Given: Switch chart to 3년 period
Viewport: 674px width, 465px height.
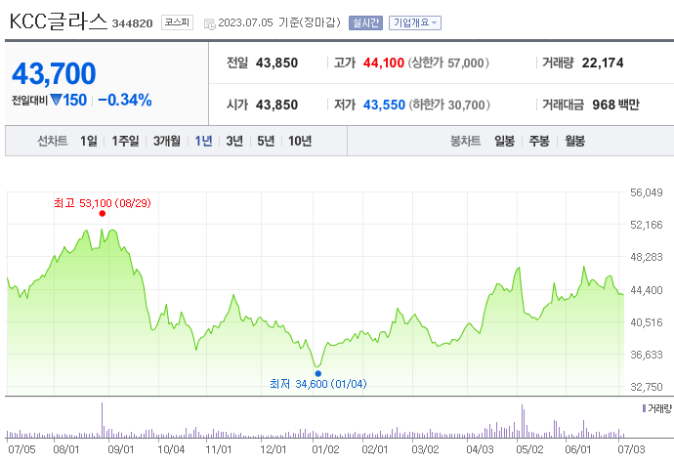Looking at the screenshot, I should pos(234,141).
